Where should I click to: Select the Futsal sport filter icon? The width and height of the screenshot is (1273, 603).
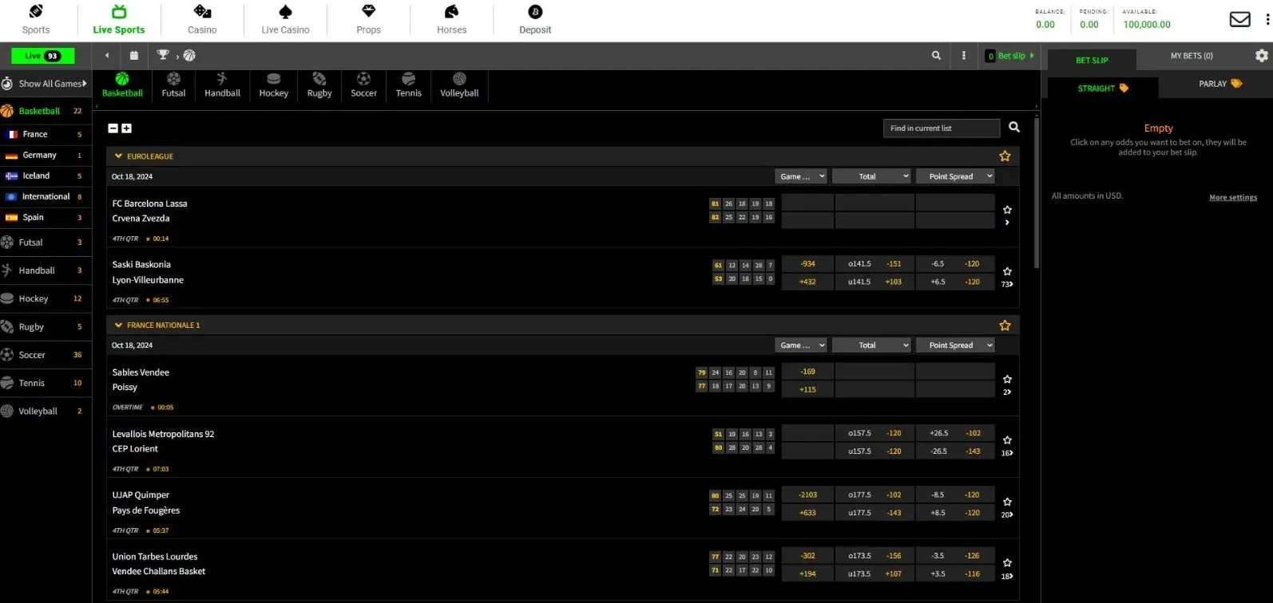(x=173, y=85)
